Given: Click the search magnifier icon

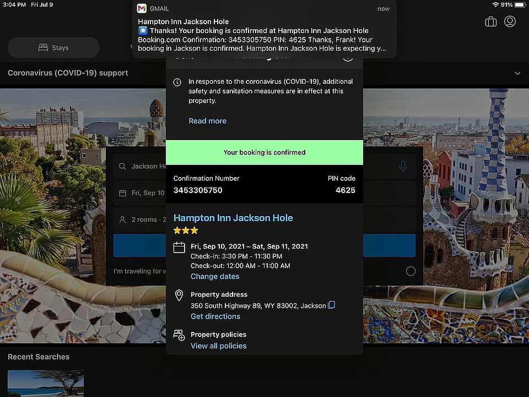Looking at the screenshot, I should point(122,166).
